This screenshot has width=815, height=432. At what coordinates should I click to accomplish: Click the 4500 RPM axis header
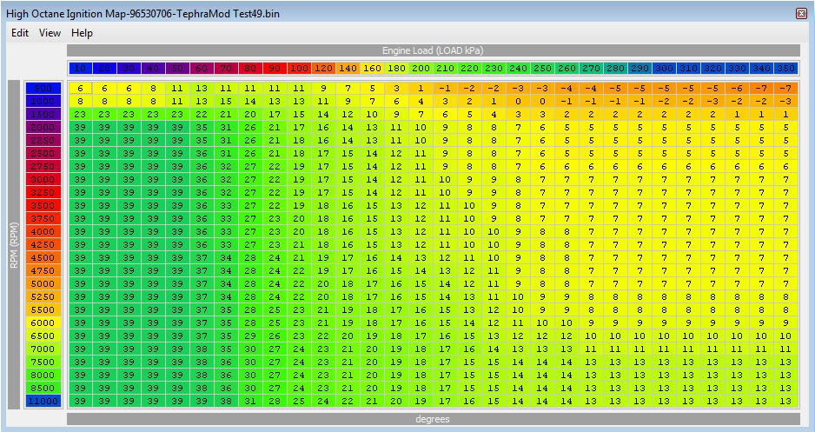coord(43,257)
